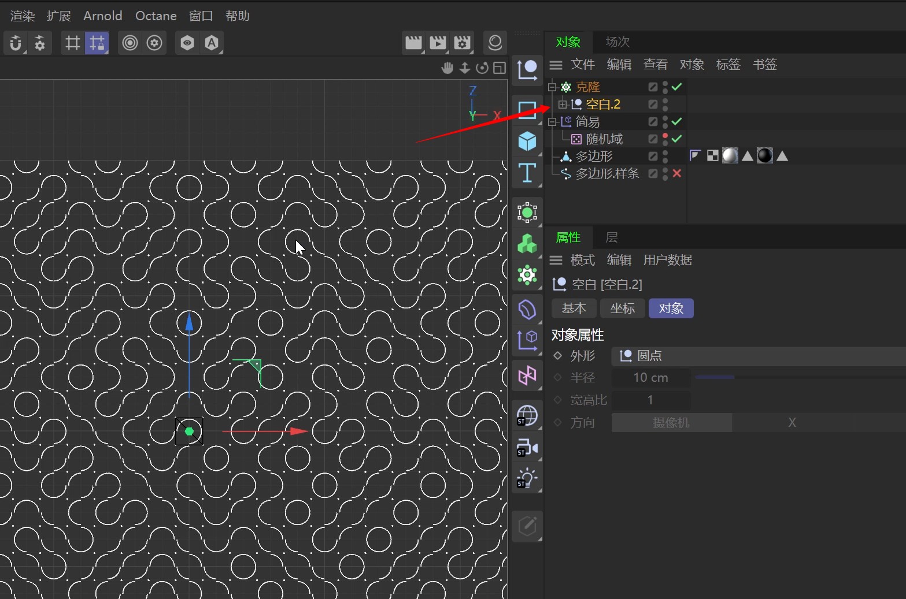The image size is (906, 599).
Task: Expand the 空白.2 object
Action: [x=563, y=105]
